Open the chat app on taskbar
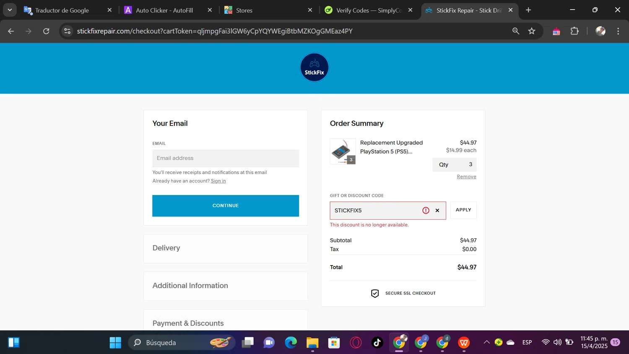 (x=269, y=343)
